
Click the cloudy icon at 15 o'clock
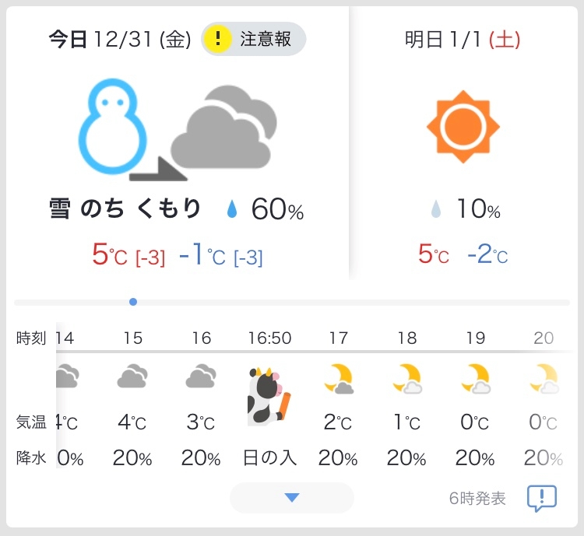pyautogui.click(x=132, y=376)
